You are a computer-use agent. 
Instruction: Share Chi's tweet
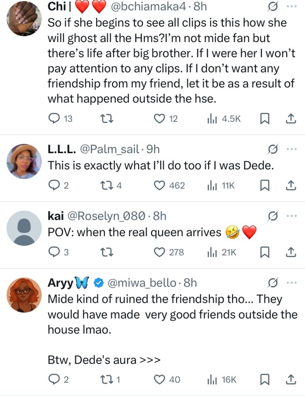click(291, 119)
